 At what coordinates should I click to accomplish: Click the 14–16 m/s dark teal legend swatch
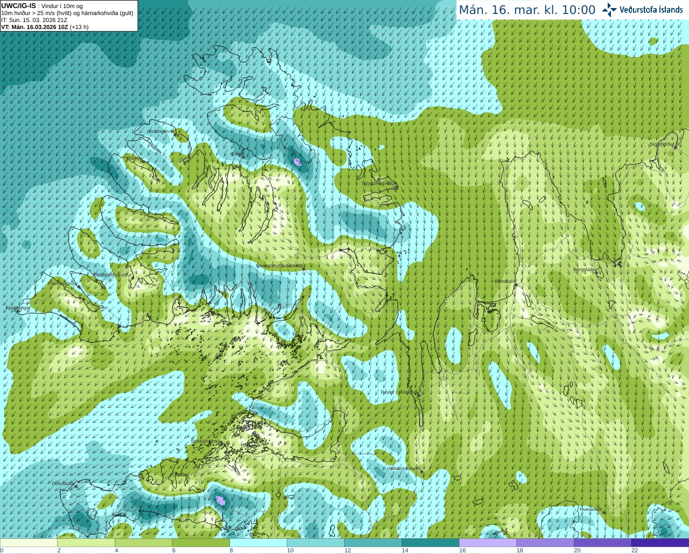coord(431,543)
